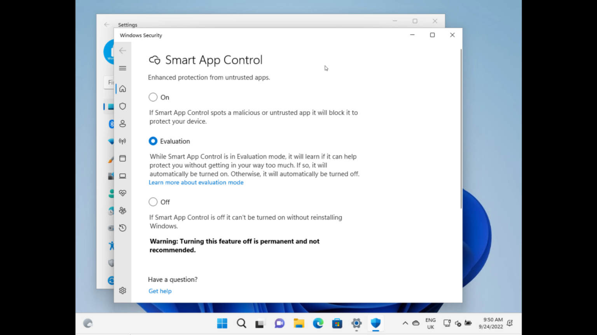Image resolution: width=597 pixels, height=335 pixels.
Task: Open the ENG UK language switcher
Action: [x=430, y=323]
